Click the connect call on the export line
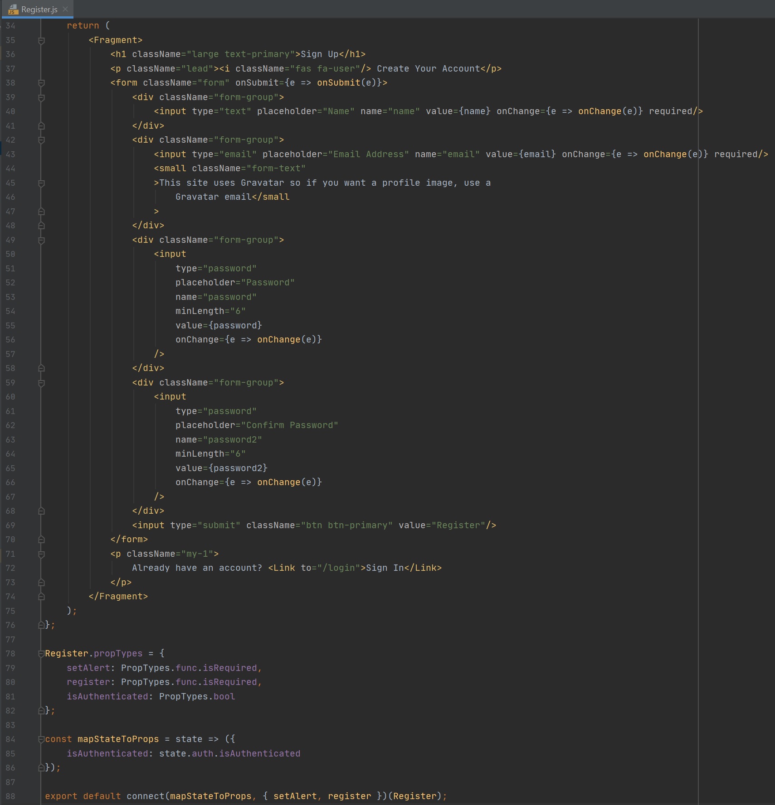 (145, 796)
